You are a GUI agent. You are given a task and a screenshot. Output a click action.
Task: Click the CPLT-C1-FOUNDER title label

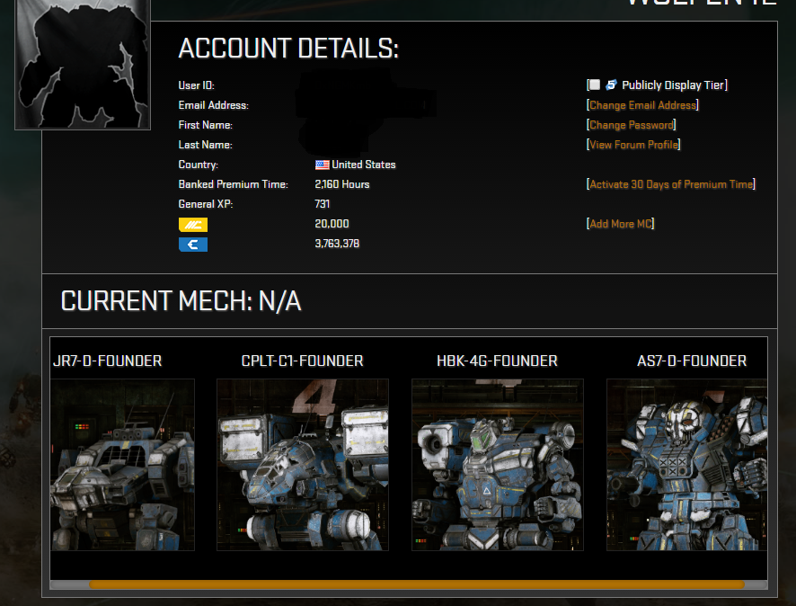(302, 361)
